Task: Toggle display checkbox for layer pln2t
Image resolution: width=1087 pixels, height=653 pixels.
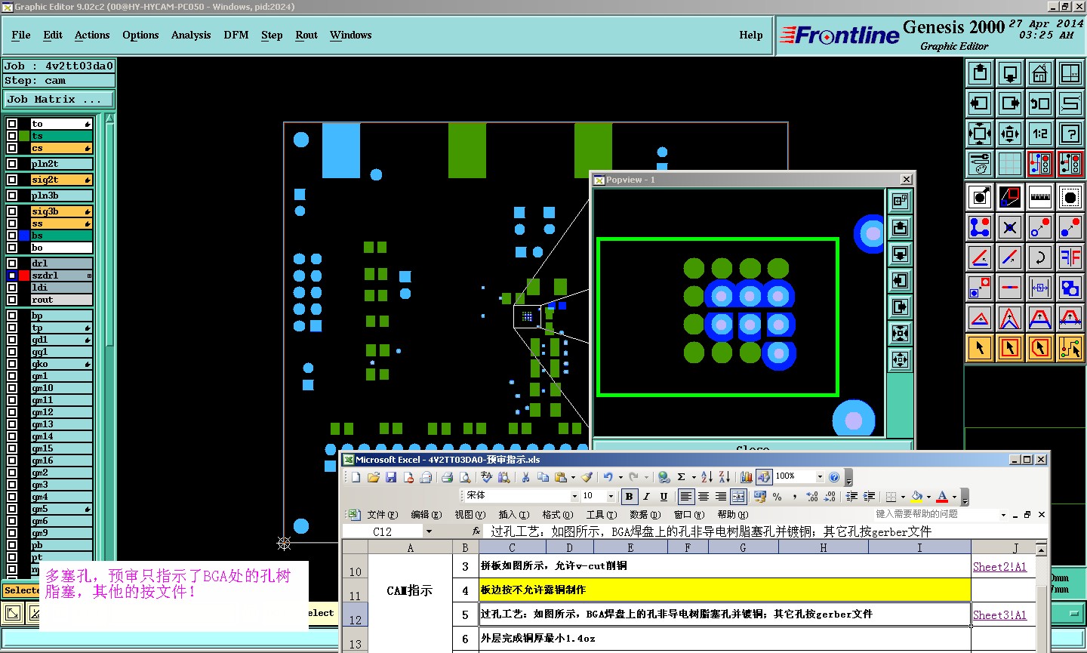Action: tap(12, 164)
